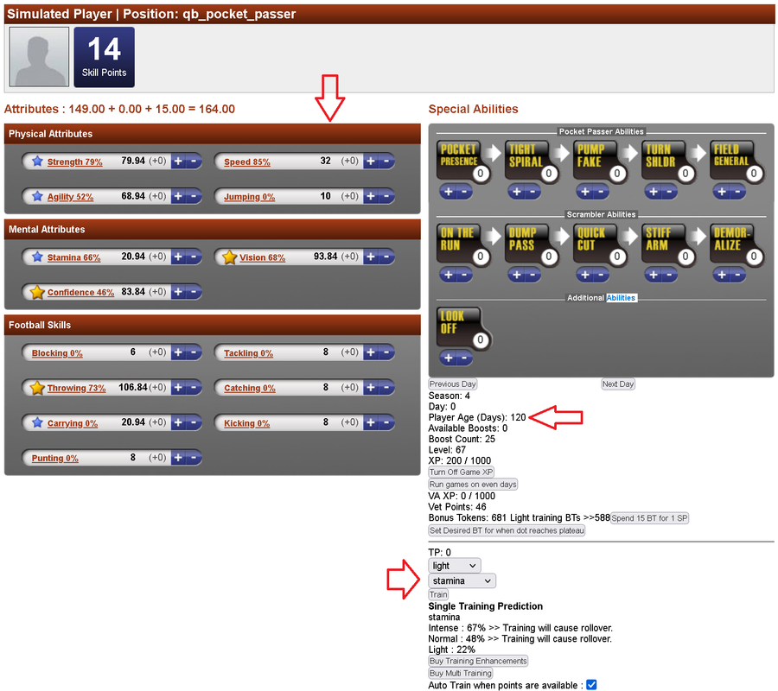Viewport: 778px width, 691px height.
Task: Increase Strength with its plus button
Action: pos(179,162)
